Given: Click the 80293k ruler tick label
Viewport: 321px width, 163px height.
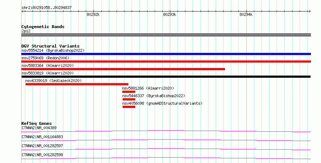Looking at the screenshot, I should click(170, 14).
